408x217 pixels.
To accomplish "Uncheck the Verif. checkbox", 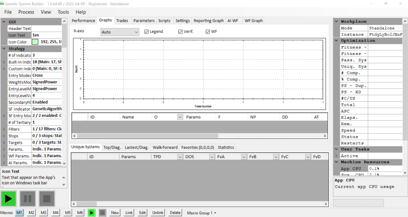I will click(180, 32).
